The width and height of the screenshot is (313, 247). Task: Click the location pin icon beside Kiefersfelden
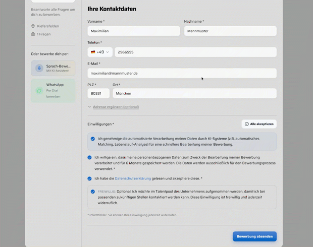click(33, 26)
